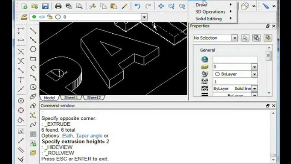Click the Print icon
The width and height of the screenshot is (291, 164).
point(58,6)
